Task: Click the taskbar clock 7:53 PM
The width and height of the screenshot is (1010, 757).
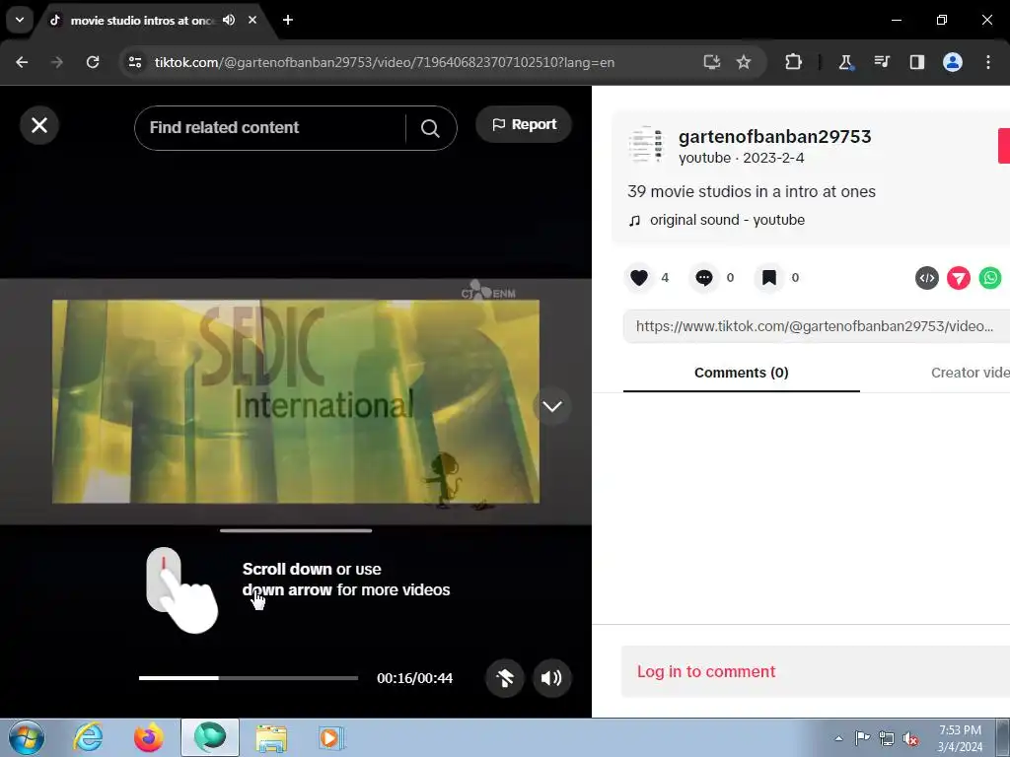Action: tap(960, 738)
